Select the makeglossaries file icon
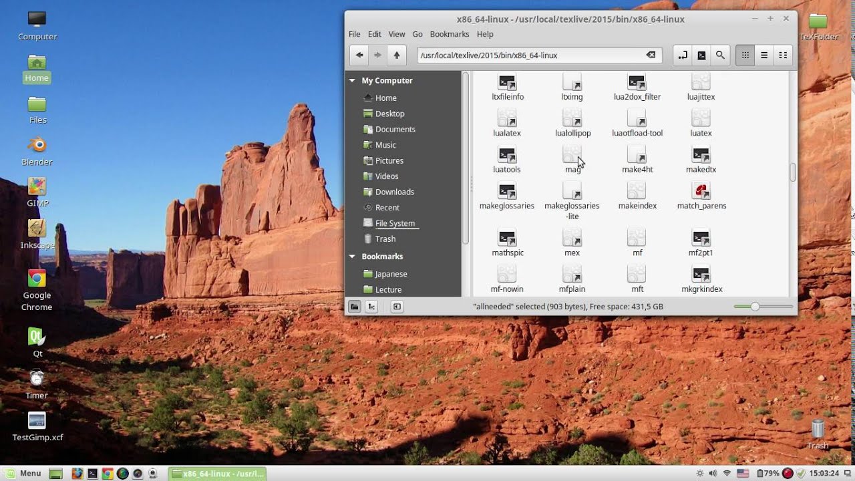This screenshot has width=855, height=481. 508,191
